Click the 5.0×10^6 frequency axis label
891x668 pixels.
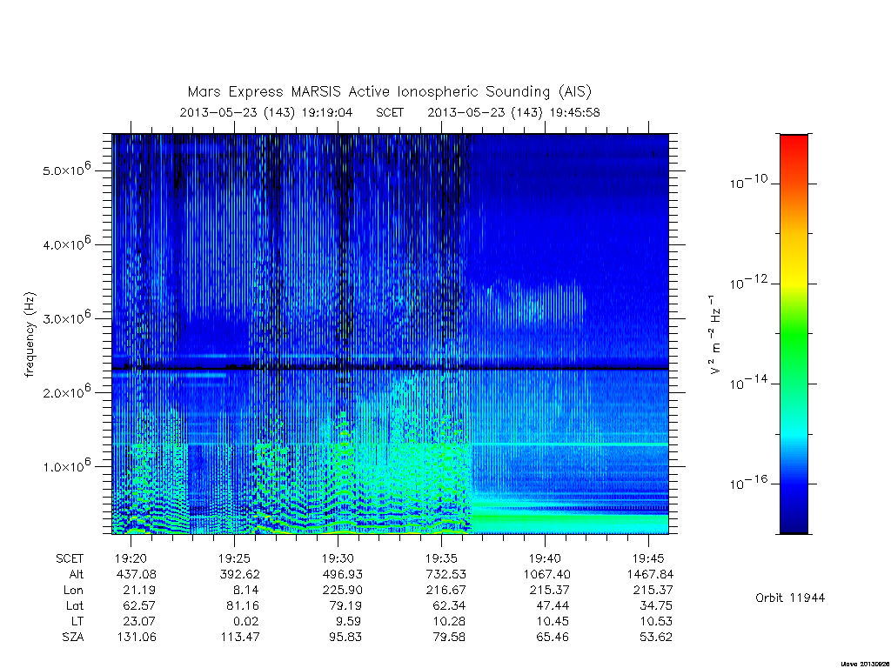[67, 170]
